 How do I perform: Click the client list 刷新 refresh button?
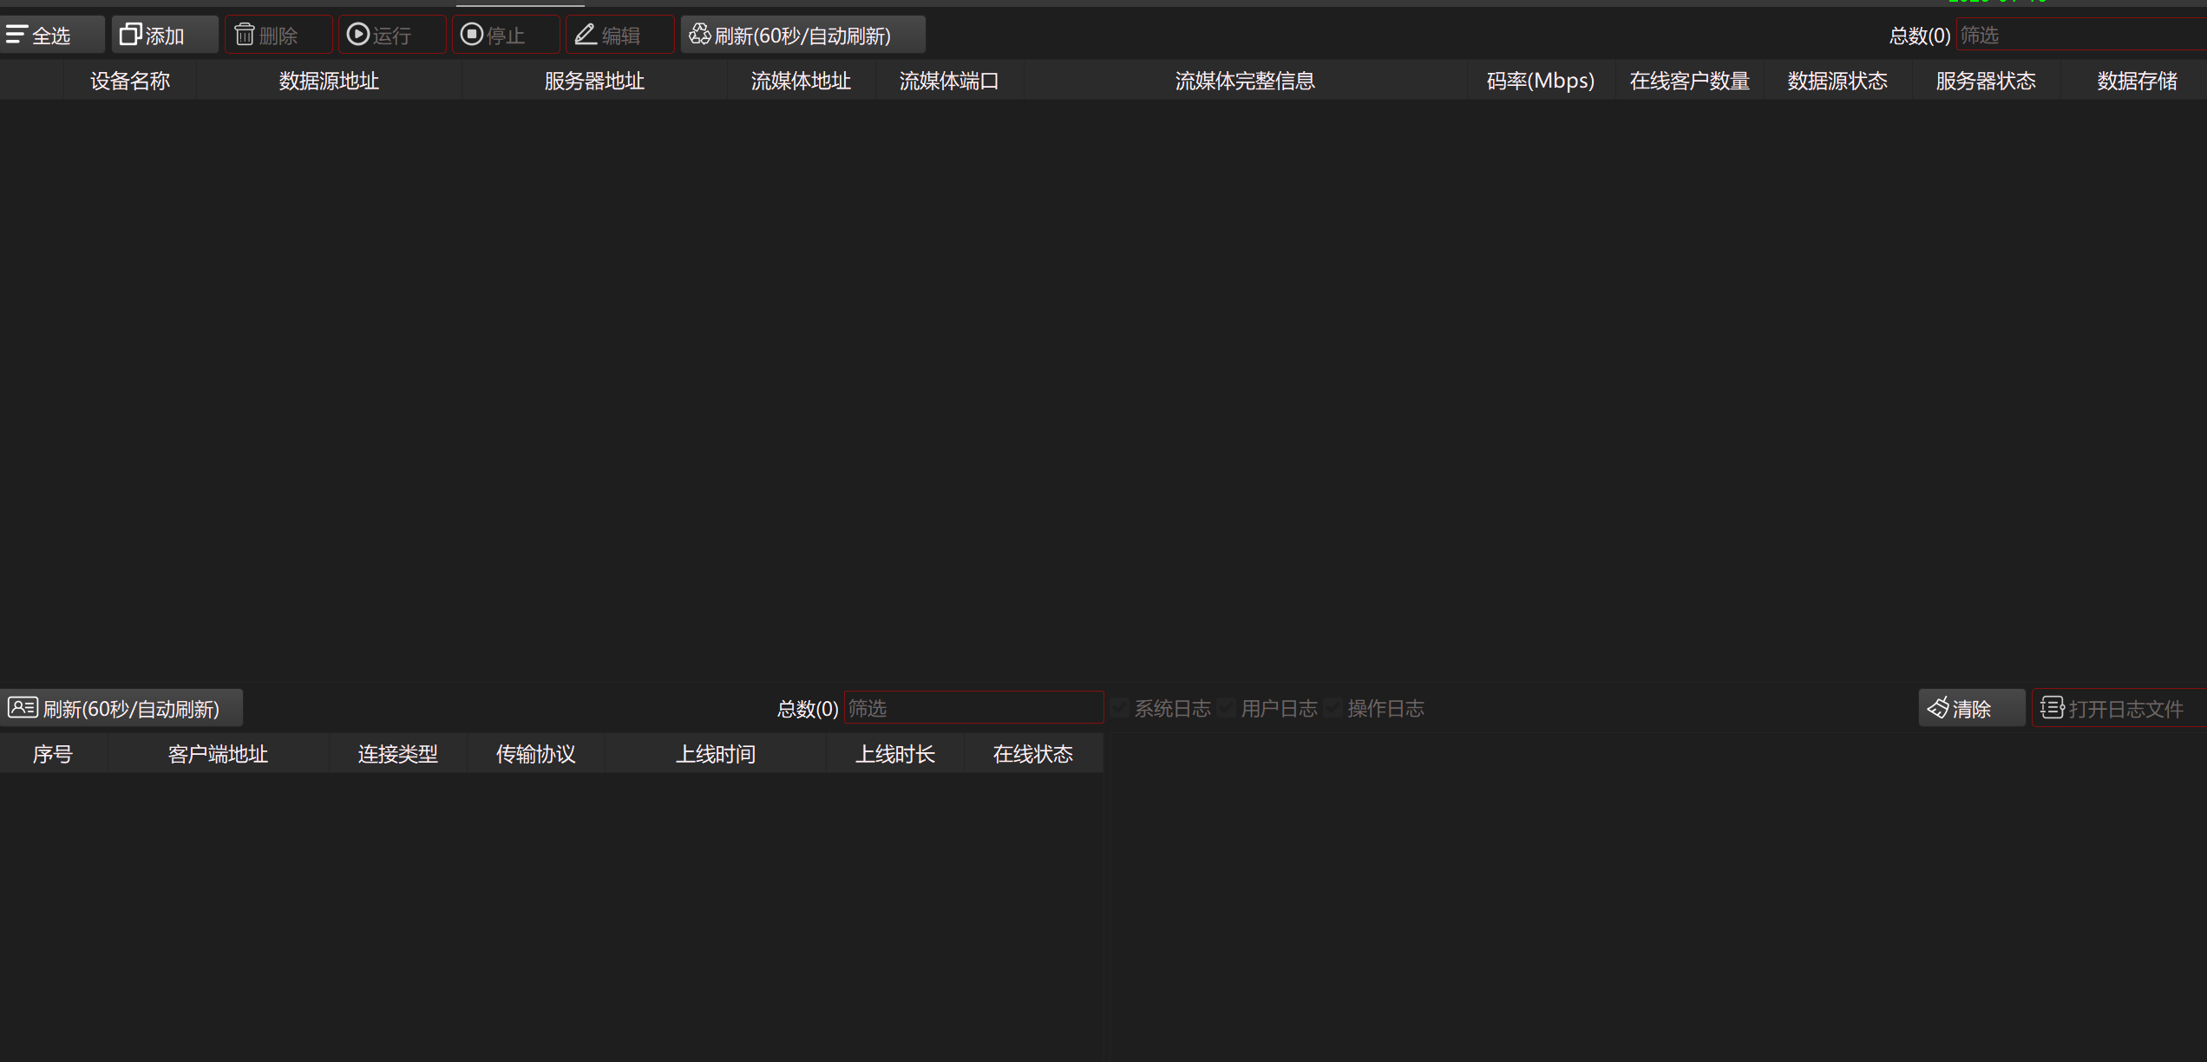click(x=121, y=708)
